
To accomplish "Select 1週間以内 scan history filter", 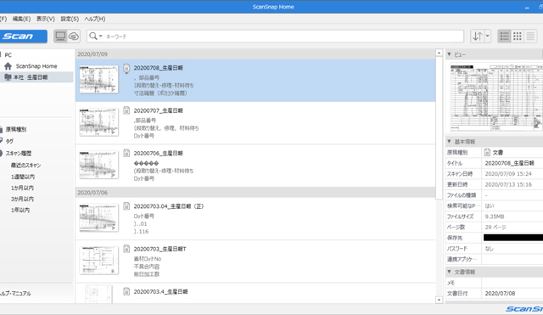I will point(23,177).
